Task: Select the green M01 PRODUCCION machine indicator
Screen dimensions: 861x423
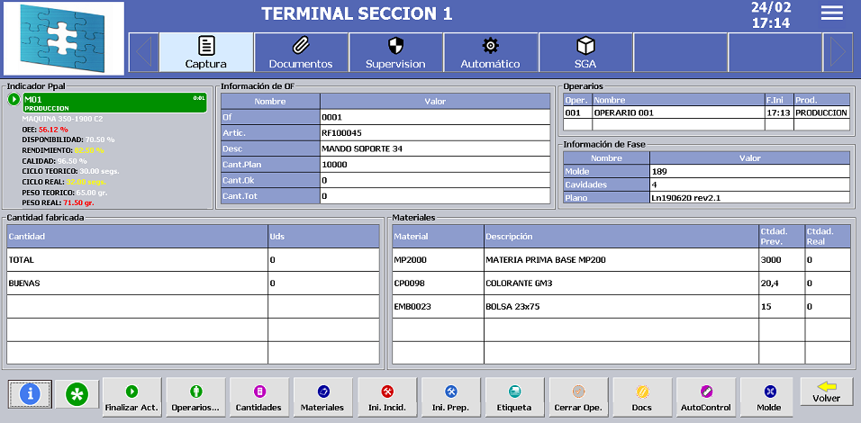Action: (x=107, y=103)
